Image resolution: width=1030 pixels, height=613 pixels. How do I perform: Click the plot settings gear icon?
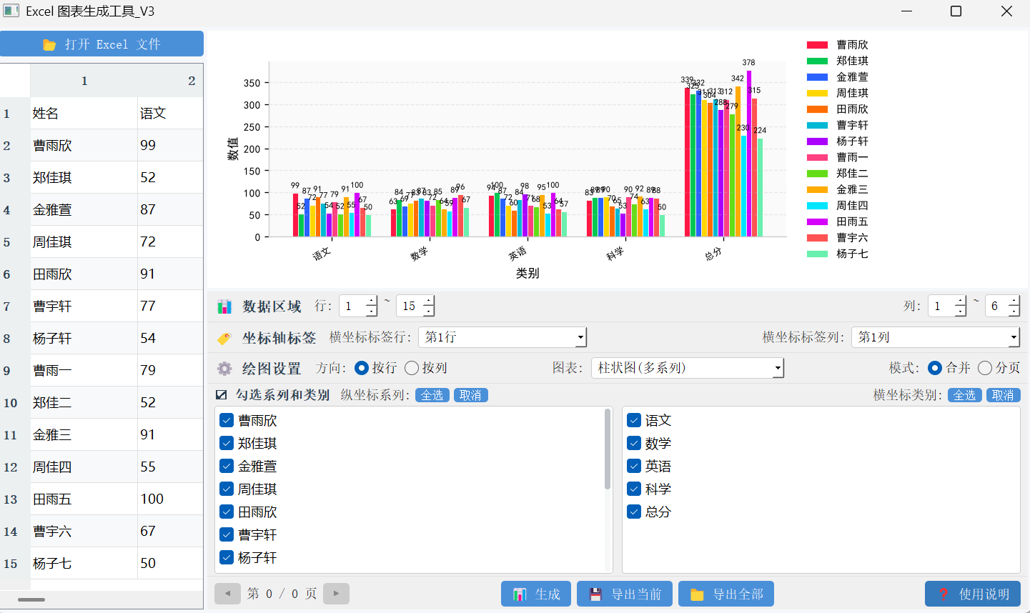pyautogui.click(x=224, y=369)
